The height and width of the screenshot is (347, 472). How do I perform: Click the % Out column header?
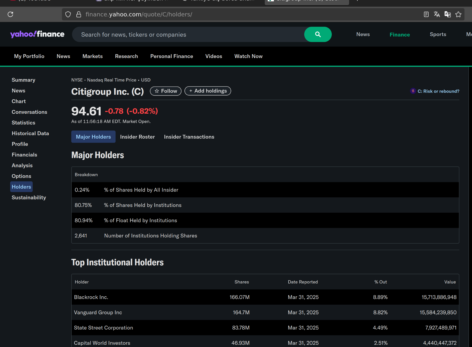[381, 282]
